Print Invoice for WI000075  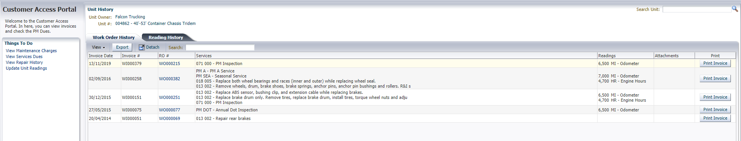click(715, 109)
